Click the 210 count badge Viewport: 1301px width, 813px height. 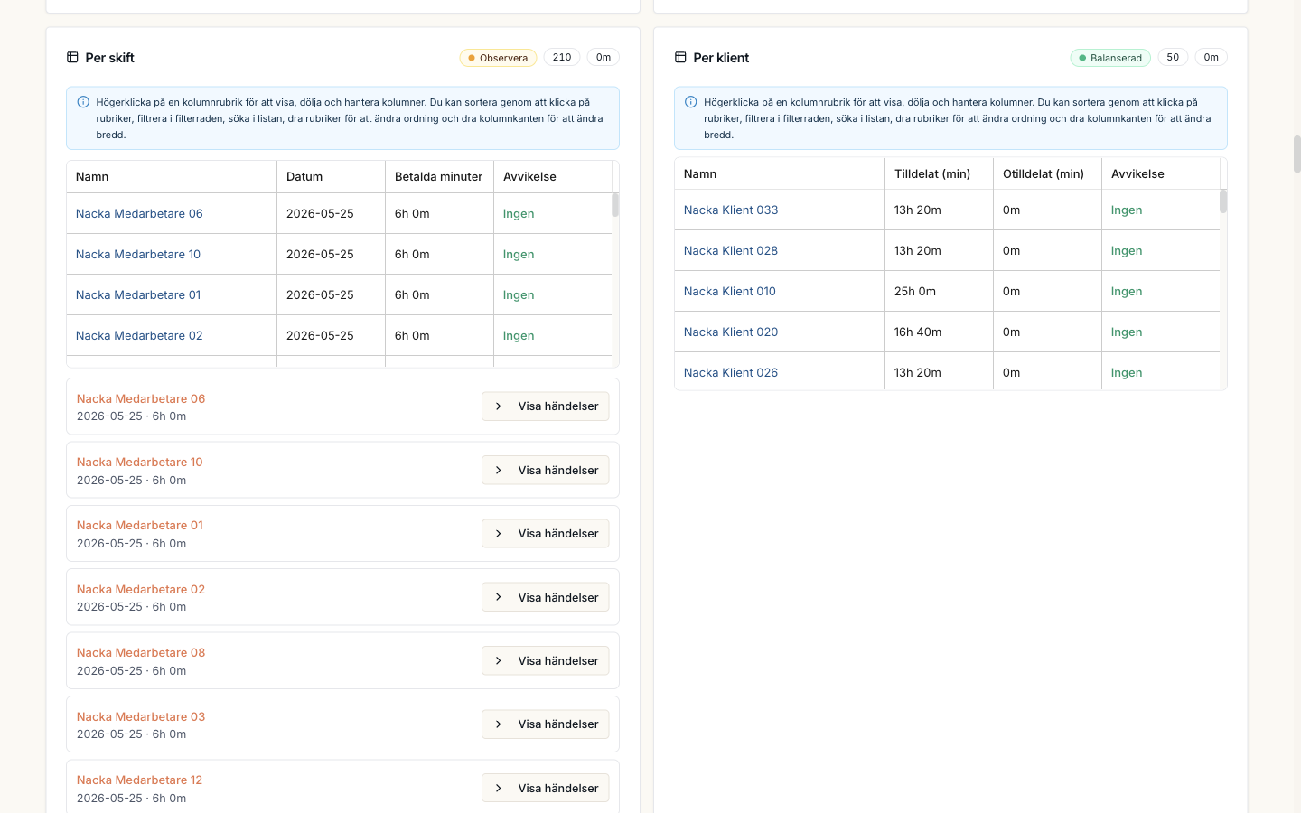coord(562,57)
